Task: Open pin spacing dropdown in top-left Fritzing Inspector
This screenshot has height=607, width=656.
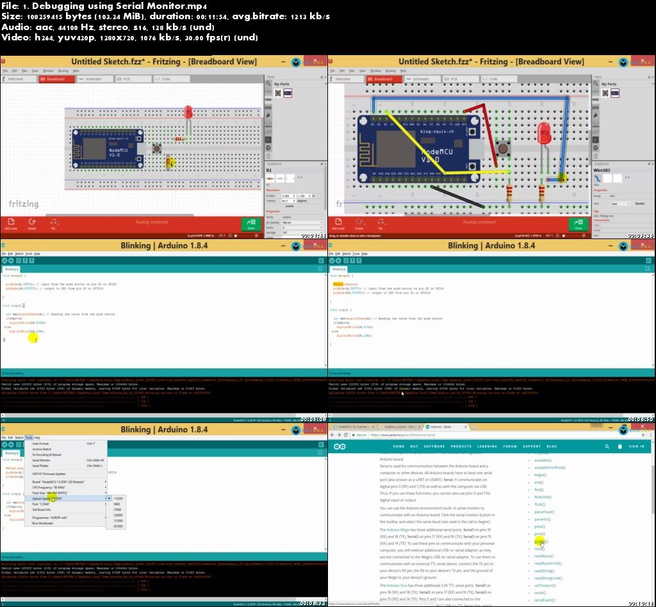Action: [x=302, y=222]
